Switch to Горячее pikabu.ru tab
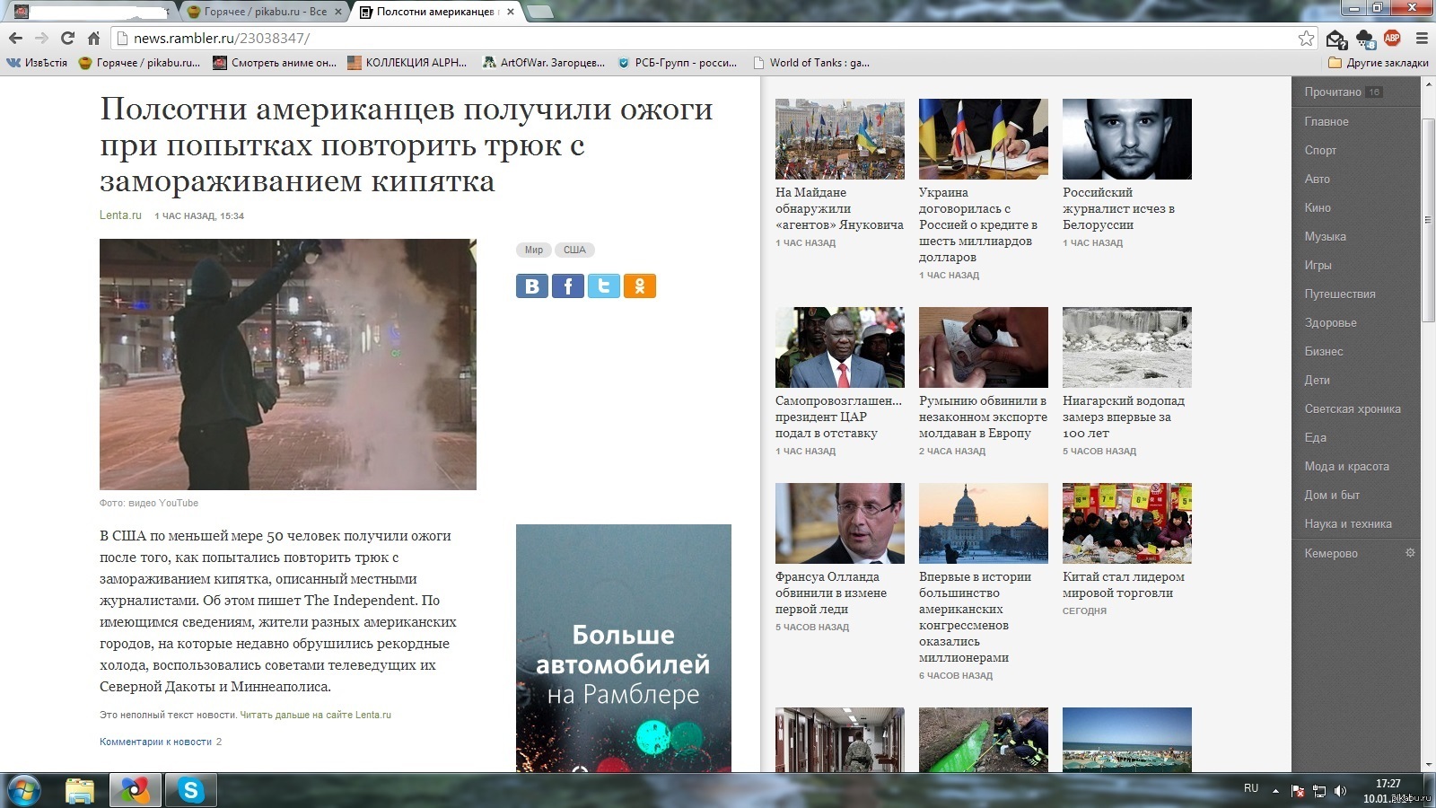 265,12
